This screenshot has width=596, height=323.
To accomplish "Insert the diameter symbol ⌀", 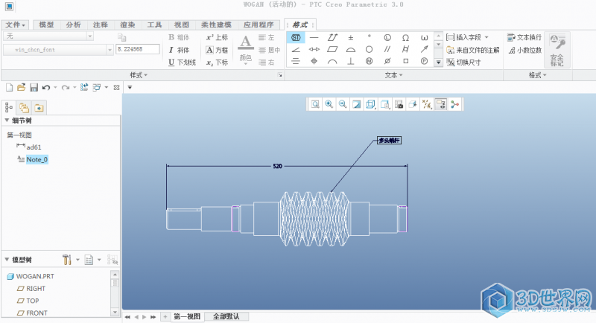I will coord(387,61).
